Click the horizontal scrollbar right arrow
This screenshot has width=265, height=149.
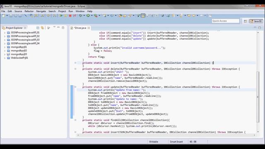tap(254, 135)
